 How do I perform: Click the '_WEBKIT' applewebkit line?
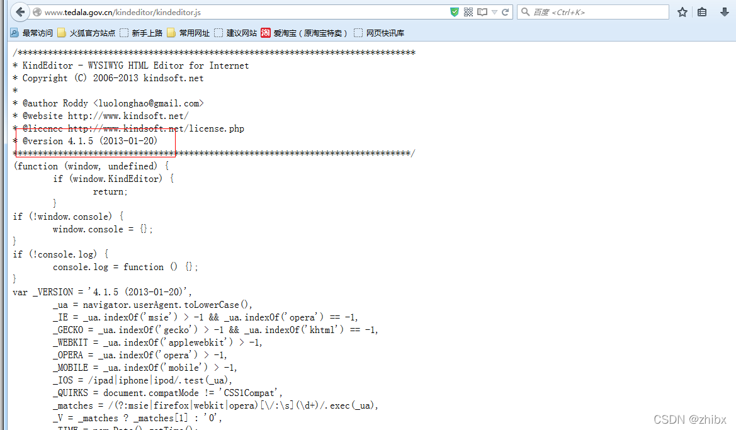[x=157, y=342]
